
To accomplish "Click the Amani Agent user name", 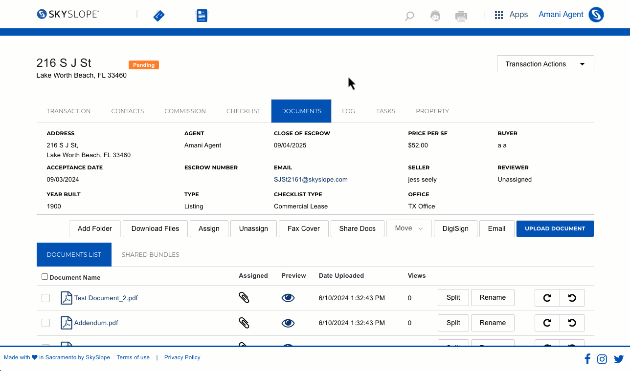I will coord(561,15).
